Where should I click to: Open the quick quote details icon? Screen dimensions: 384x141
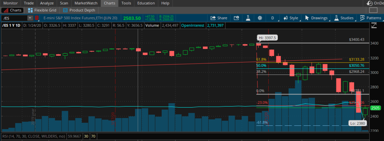(x=236, y=18)
